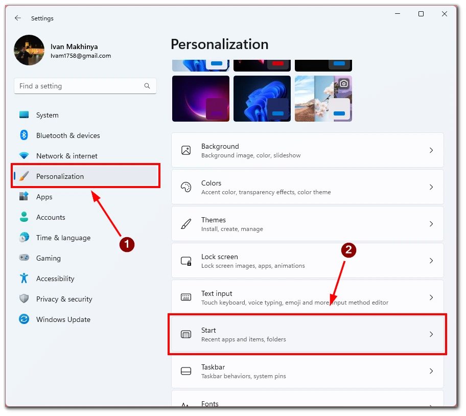This screenshot has width=466, height=416.
Task: Click the Colors palette icon
Action: 186,187
